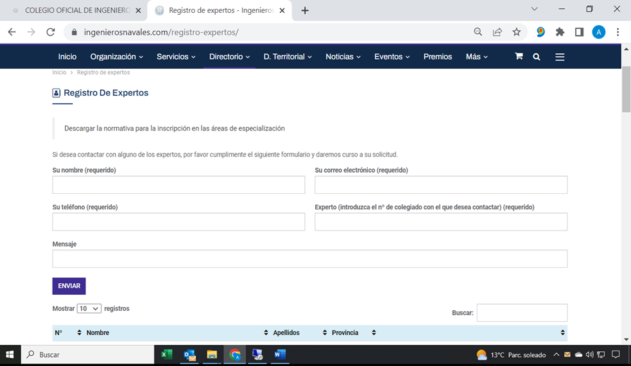Open volume control in system tray
The image size is (631, 366).
coord(589,354)
